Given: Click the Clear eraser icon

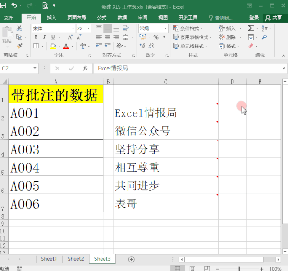Looking at the screenshot, I should point(251,46).
